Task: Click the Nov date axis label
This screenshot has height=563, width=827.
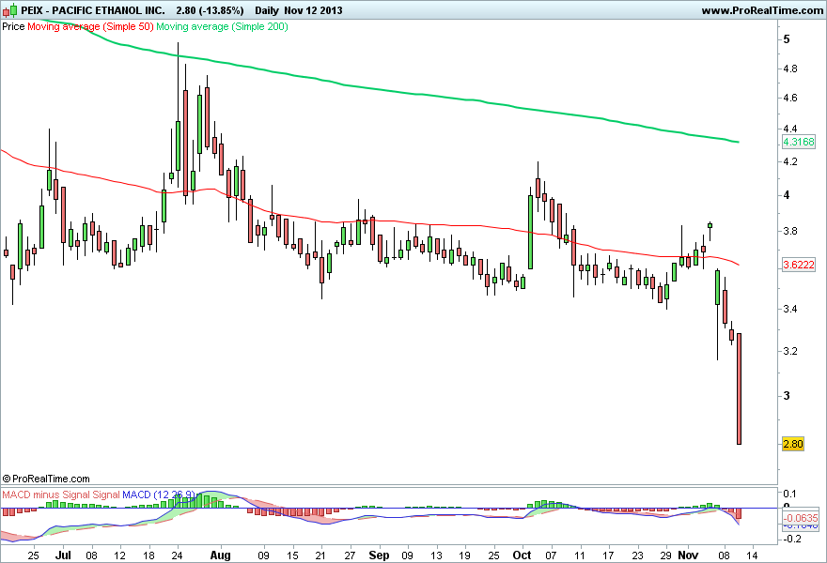Action: tap(688, 555)
